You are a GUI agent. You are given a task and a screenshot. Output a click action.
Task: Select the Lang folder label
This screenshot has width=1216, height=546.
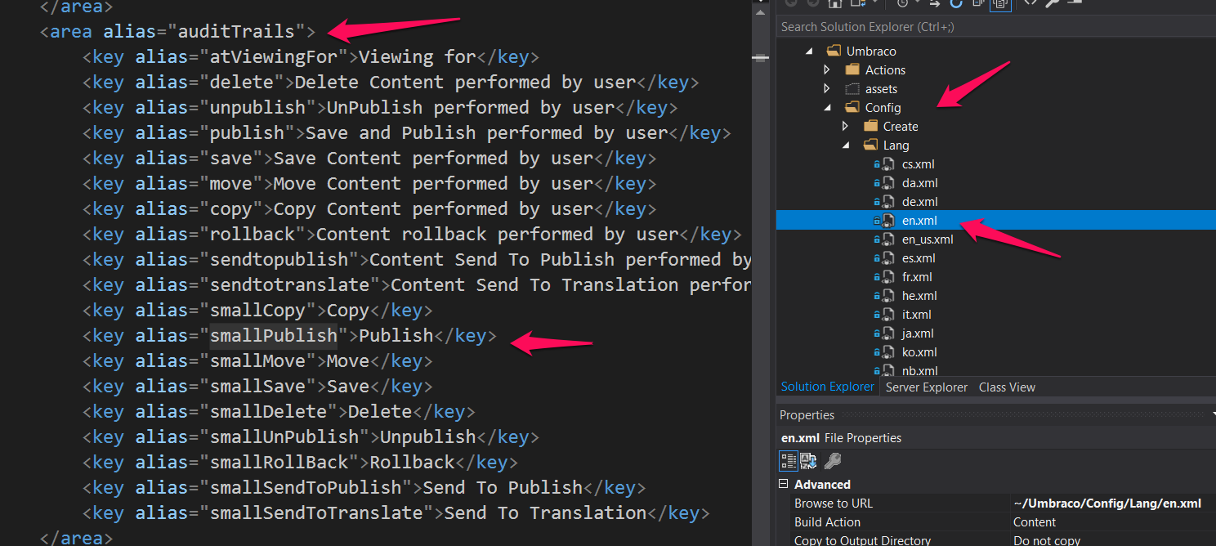896,145
